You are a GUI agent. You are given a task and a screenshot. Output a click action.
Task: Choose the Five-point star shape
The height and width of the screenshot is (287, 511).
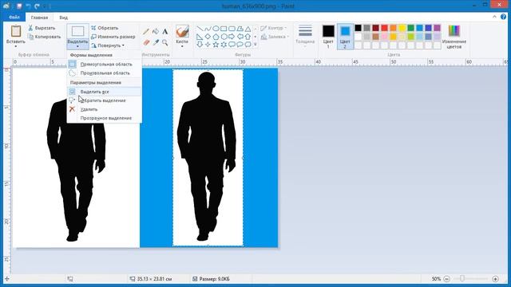(216, 45)
